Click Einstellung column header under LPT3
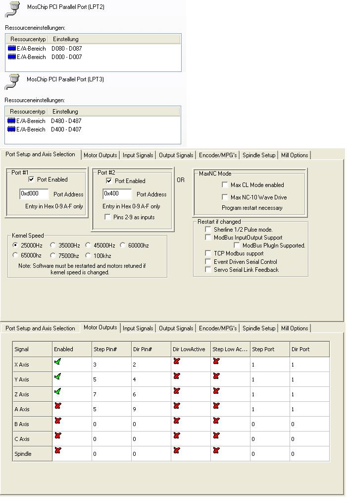Viewport: 347px width, 498px height. coord(114,112)
